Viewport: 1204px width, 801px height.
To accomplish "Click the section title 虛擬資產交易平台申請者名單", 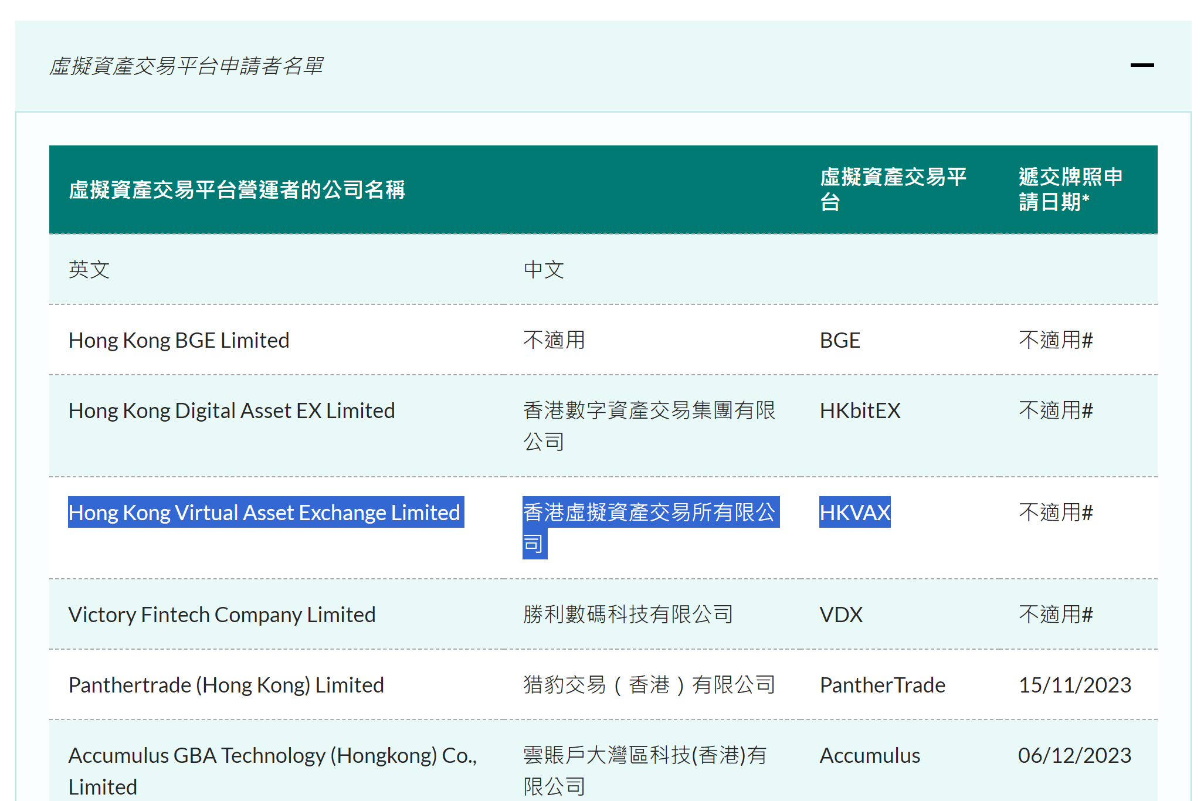I will tap(186, 66).
